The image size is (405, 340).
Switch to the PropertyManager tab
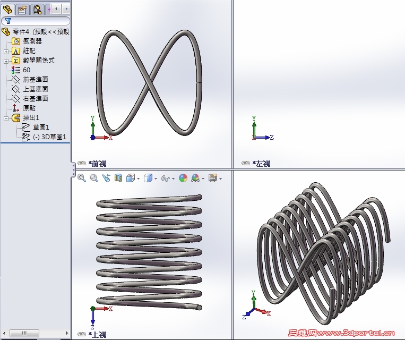pos(22,10)
